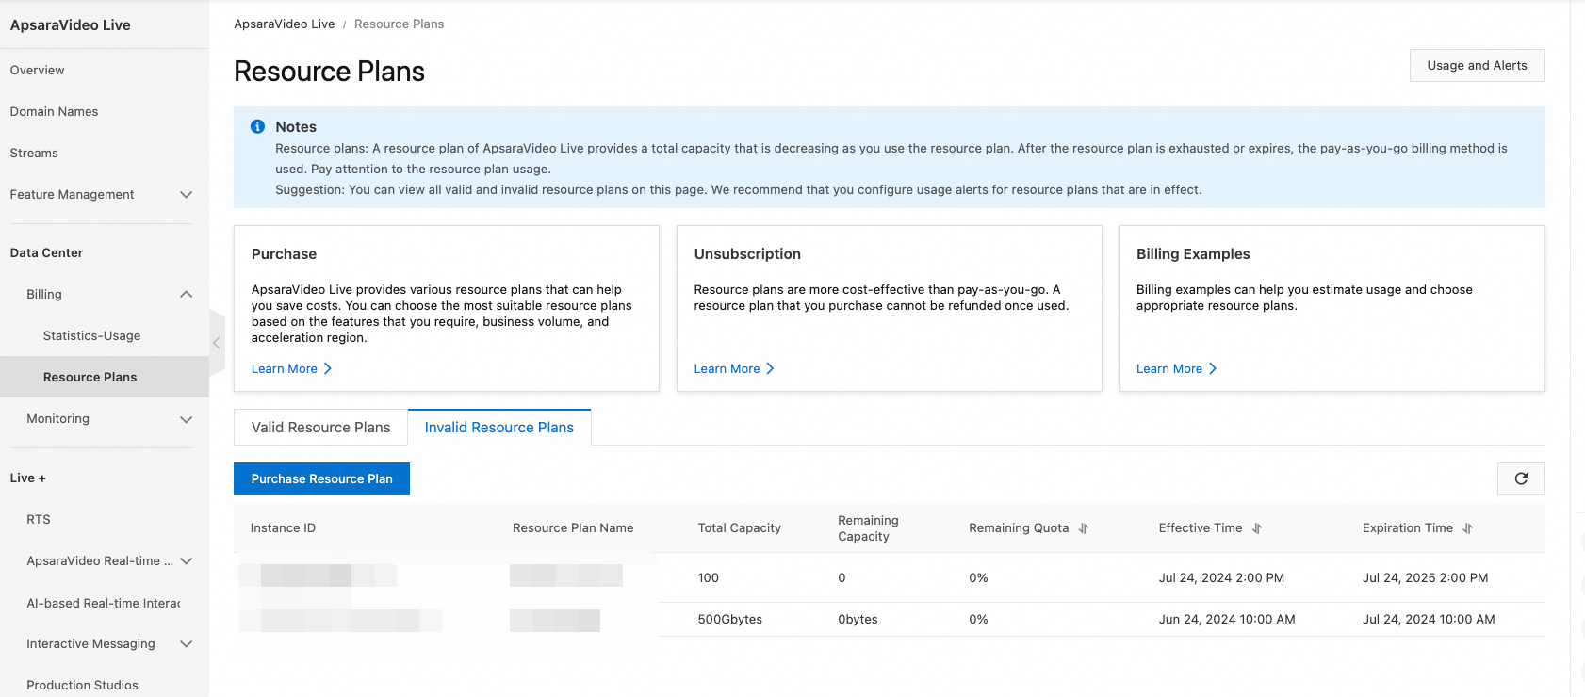
Task: Click ApsaraVideo Live breadcrumb link
Action: 285,24
